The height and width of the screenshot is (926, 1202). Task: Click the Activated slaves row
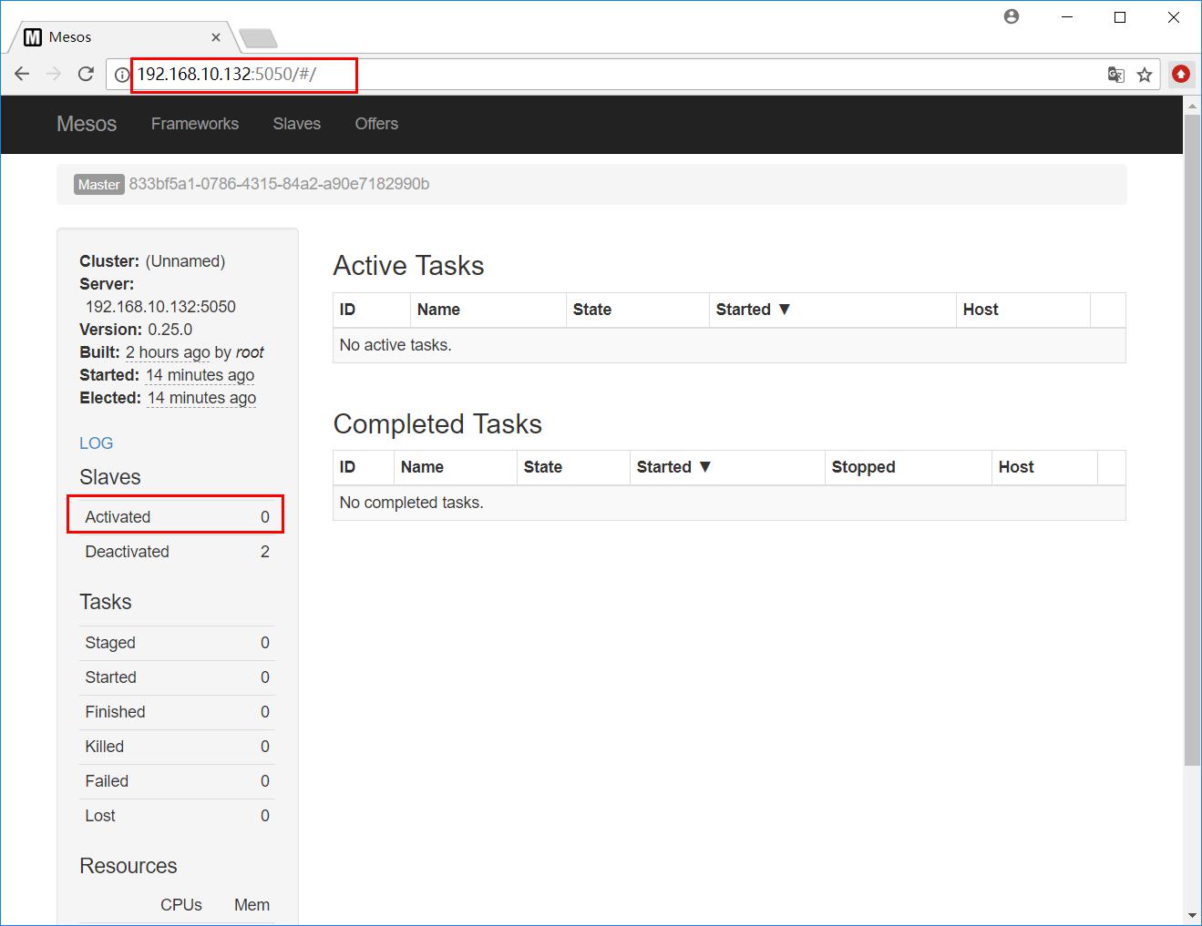[x=175, y=517]
